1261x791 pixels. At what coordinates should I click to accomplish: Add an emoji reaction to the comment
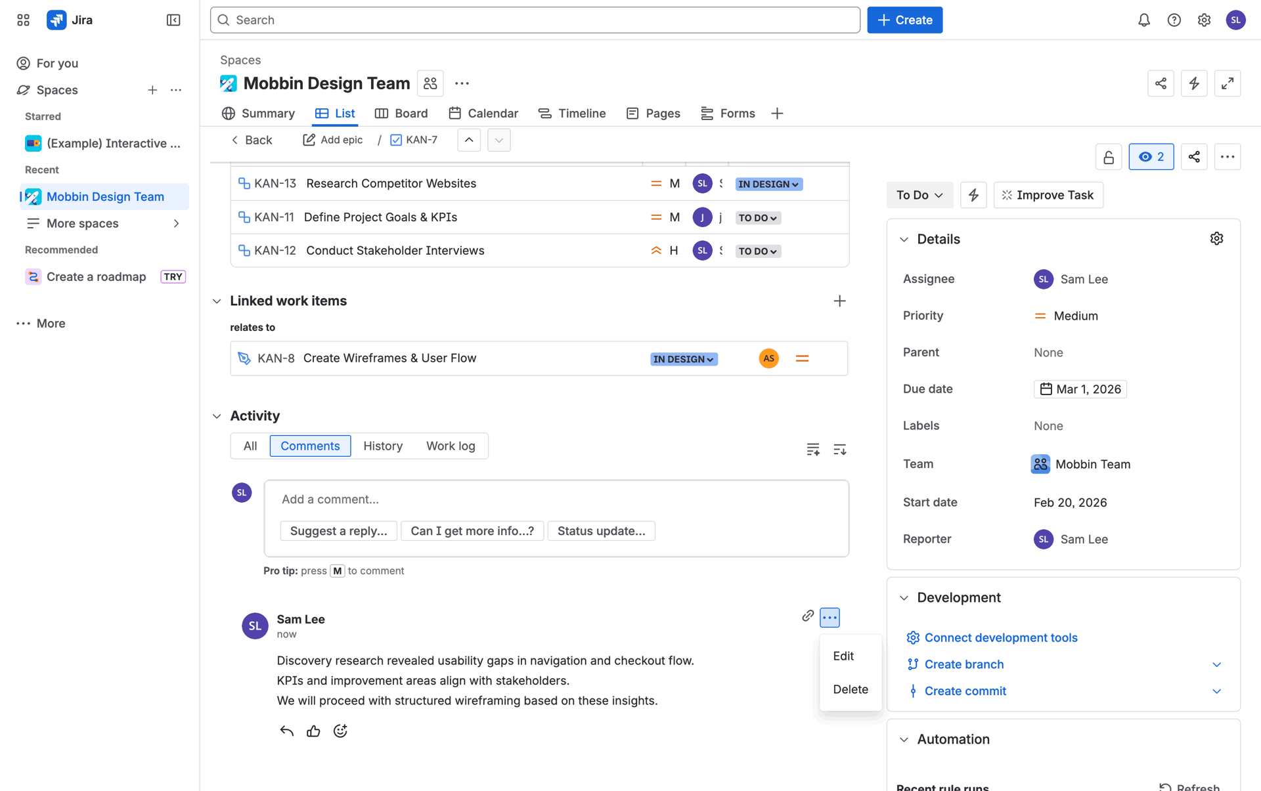coord(340,731)
